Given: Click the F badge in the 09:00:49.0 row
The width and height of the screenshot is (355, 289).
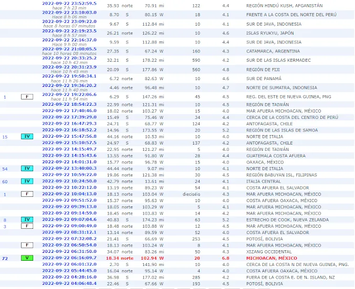Looking at the screenshot, I should point(27,226).
